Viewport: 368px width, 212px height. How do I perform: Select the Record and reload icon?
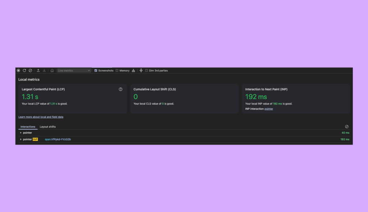click(x=24, y=70)
